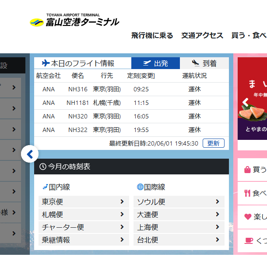Click the airplane icon beside 本日のフライト情報
The height and width of the screenshot is (264, 267).
[46, 63]
